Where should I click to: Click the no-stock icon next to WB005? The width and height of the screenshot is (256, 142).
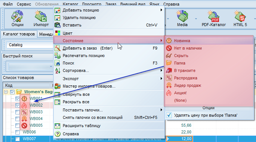pos(24,125)
